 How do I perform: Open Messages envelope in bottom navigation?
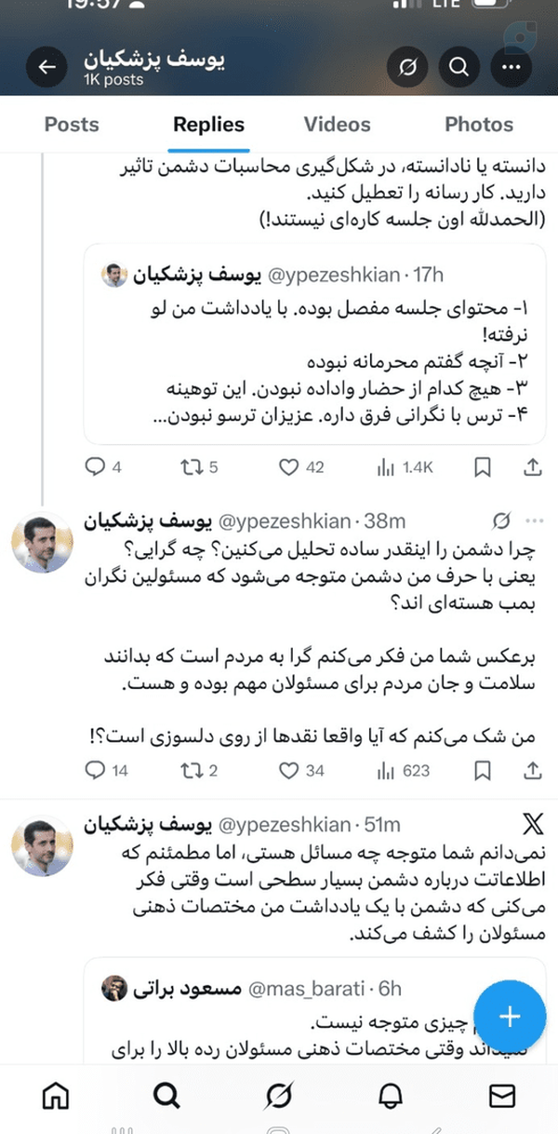[x=502, y=1097]
